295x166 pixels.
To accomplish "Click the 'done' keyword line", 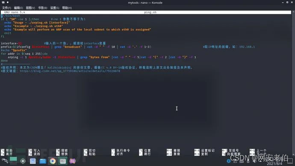I will (x=4, y=61).
